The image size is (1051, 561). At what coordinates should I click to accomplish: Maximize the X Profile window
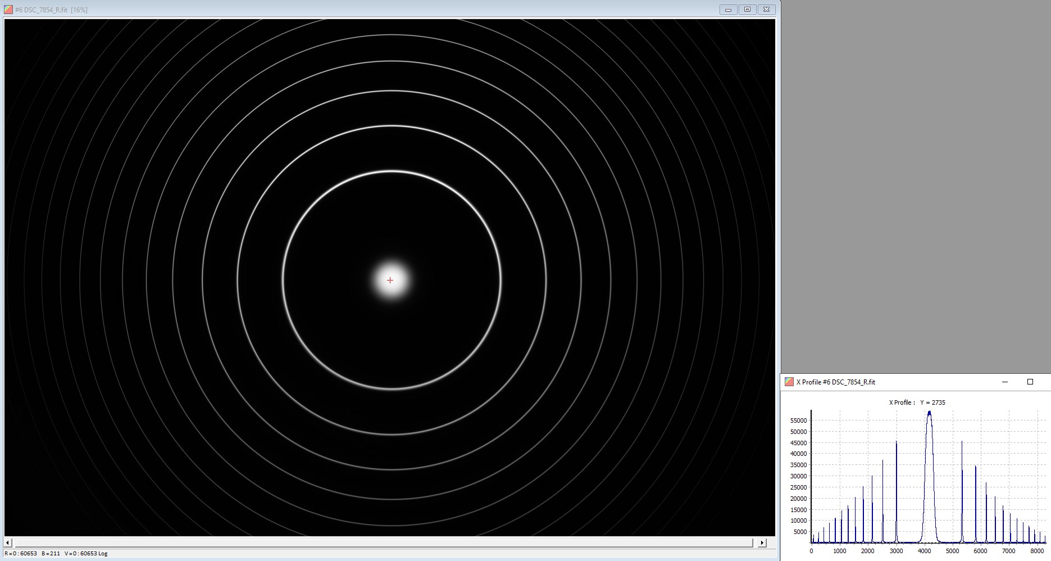coord(1030,382)
